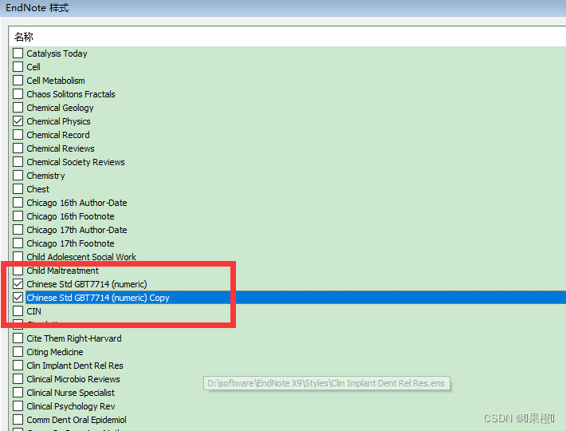Check the Chemical Record checkbox
The width and height of the screenshot is (566, 431).
18,134
